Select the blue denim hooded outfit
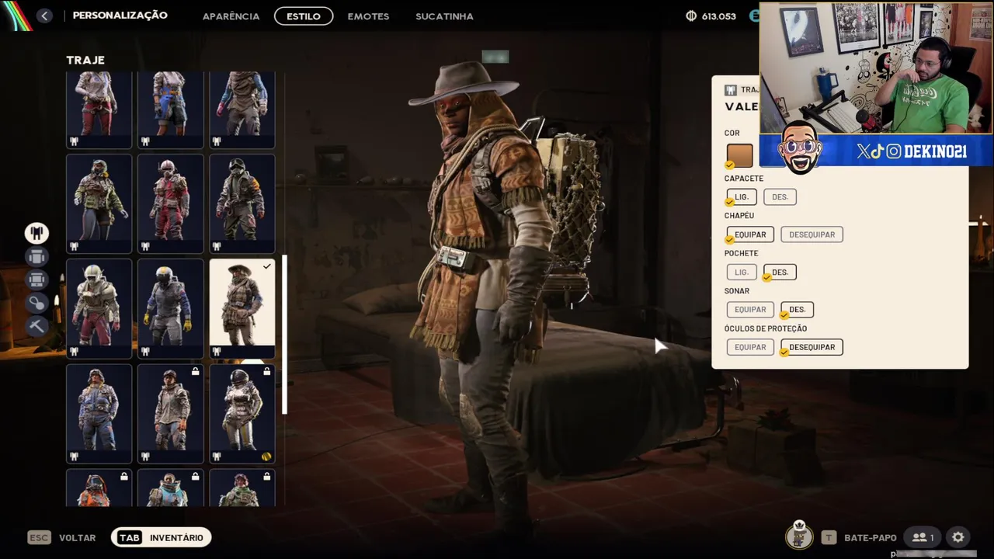The height and width of the screenshot is (559, 994). (x=99, y=413)
